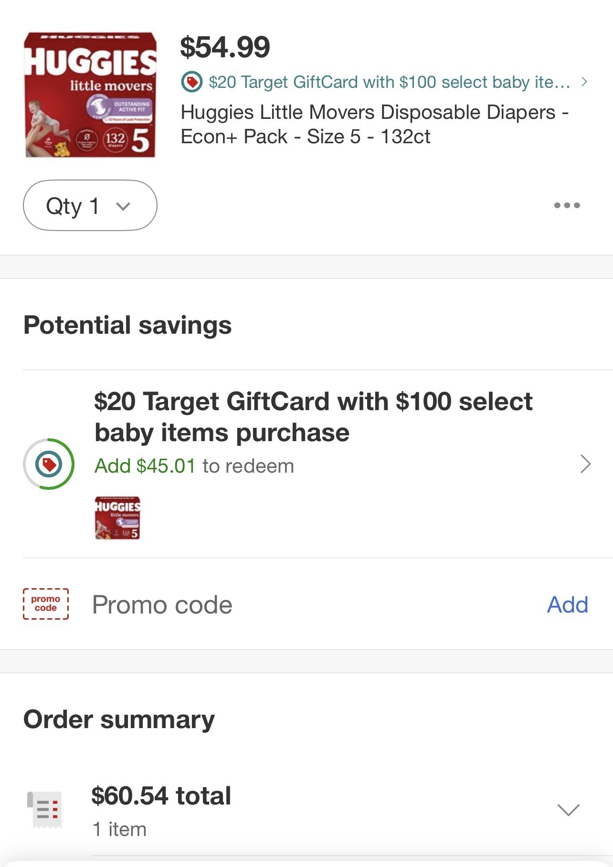
Task: Open Huggies Little Movers Disposable Diapers product title
Action: point(375,124)
